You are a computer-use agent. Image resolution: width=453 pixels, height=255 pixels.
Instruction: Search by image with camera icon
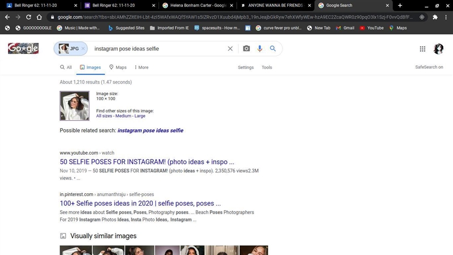point(246,49)
